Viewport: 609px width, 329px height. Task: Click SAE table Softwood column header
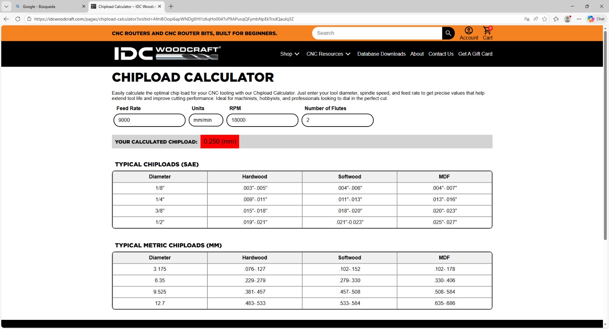point(350,177)
